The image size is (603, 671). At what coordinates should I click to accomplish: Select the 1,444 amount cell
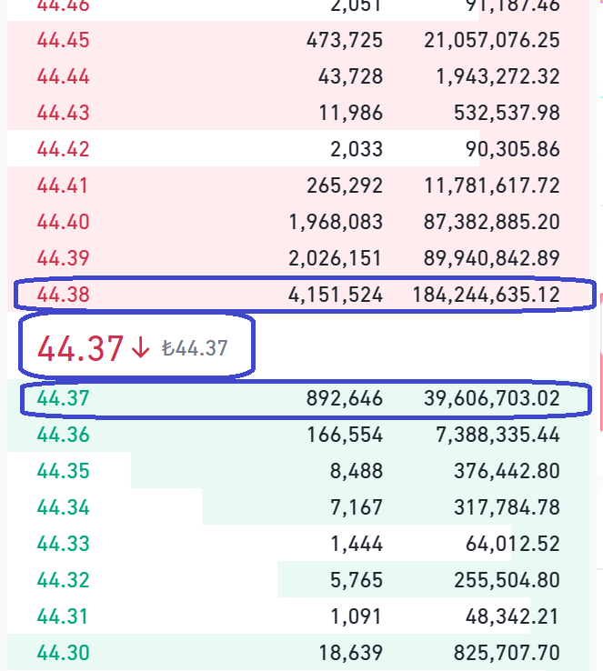point(357,544)
